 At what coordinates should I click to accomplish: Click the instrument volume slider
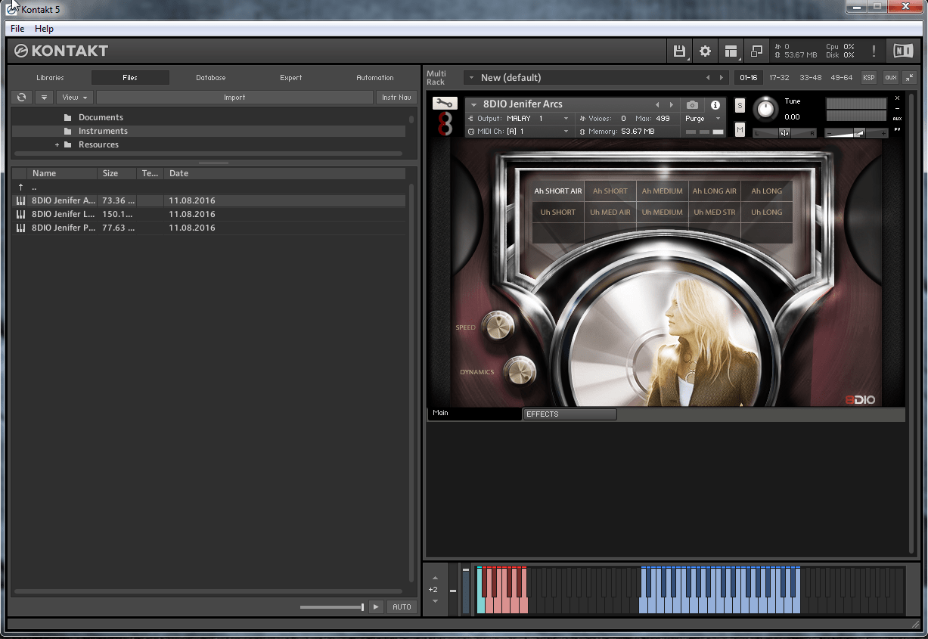(x=858, y=133)
